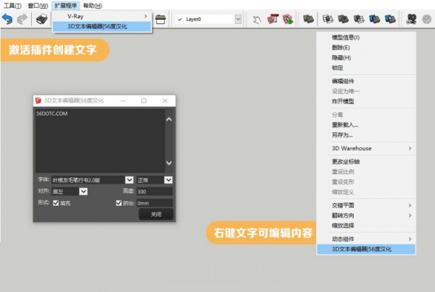Click the Print icon in toolbar
Screen dimensions: 435x292
43,20
